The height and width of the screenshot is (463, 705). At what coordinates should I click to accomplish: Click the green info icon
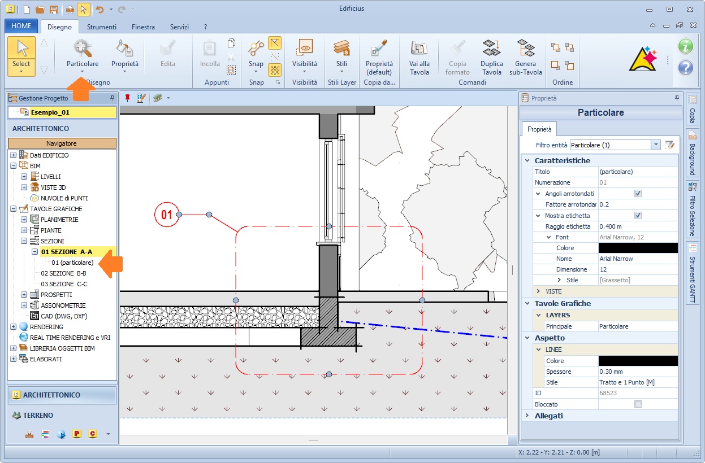pyautogui.click(x=685, y=46)
